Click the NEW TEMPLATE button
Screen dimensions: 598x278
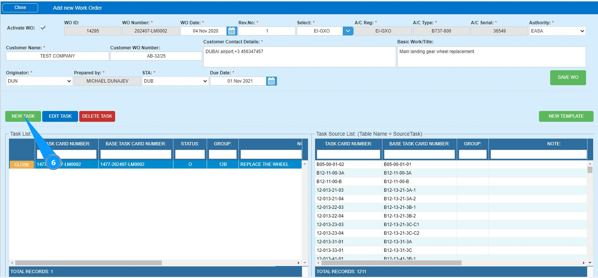(566, 116)
